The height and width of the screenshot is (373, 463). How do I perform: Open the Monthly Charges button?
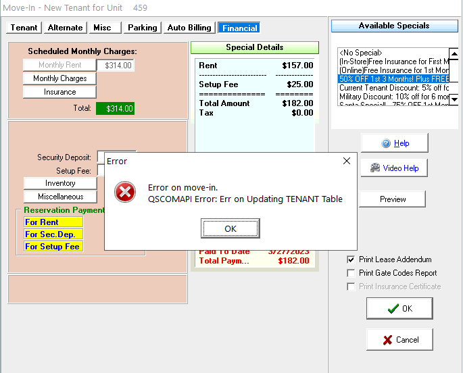tap(59, 78)
